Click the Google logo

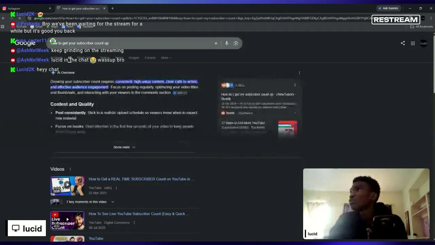[x=25, y=43]
